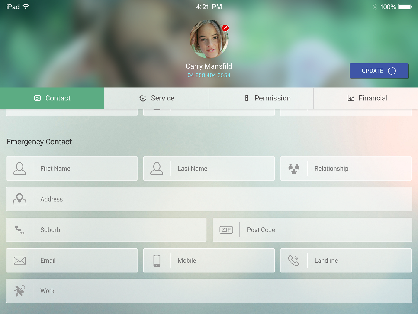Focus the Work field
The height and width of the screenshot is (314, 418).
209,291
